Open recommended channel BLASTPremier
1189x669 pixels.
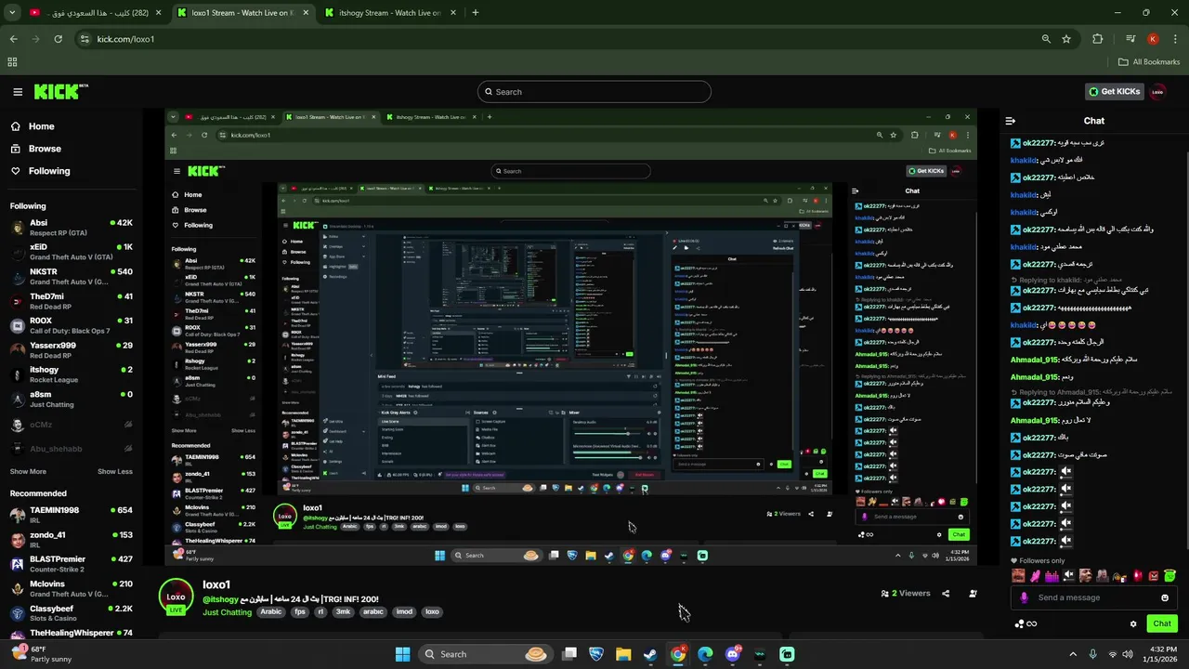click(x=71, y=564)
